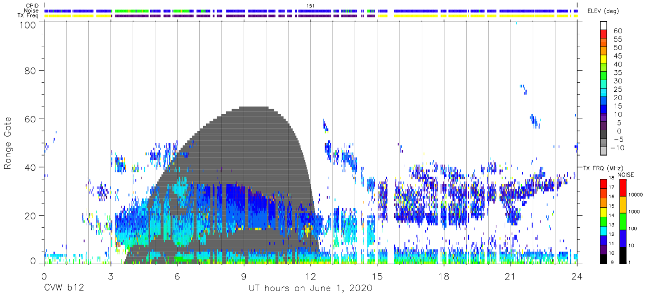Click the 24 tick on UT hours axis

[x=577, y=276]
